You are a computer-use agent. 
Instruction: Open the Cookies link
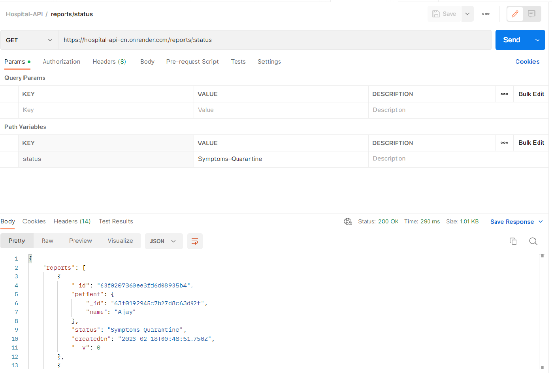tap(528, 62)
